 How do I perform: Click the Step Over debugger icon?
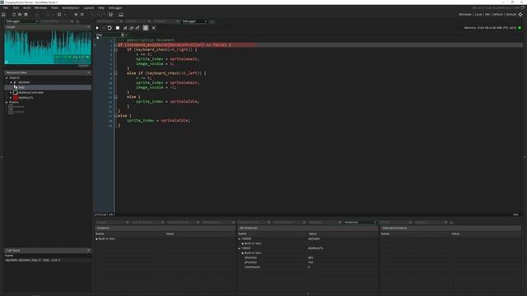pos(132,28)
